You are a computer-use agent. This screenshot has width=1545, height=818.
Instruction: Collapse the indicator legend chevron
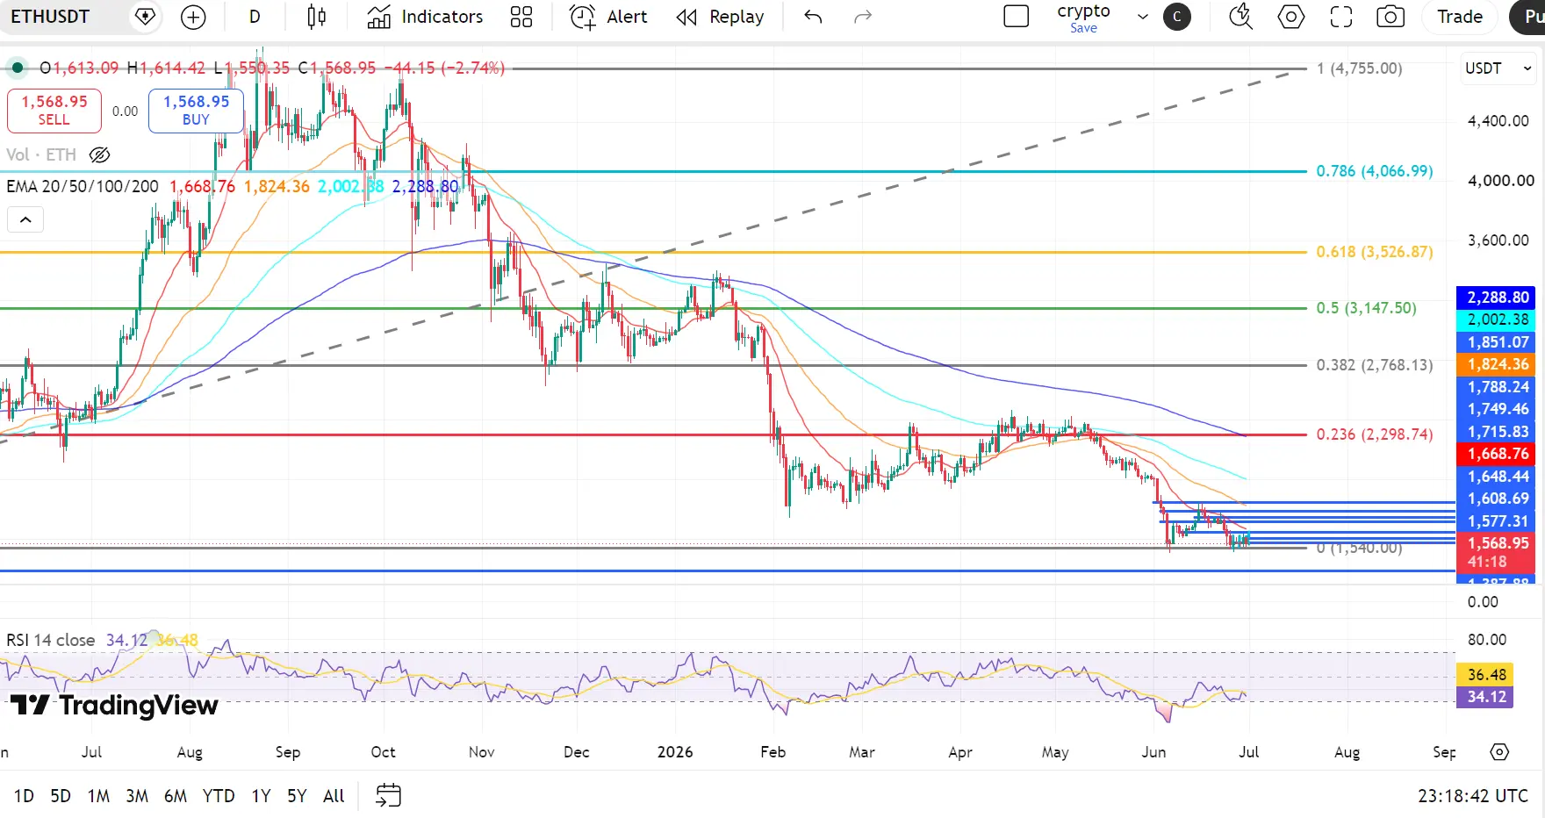pyautogui.click(x=25, y=219)
